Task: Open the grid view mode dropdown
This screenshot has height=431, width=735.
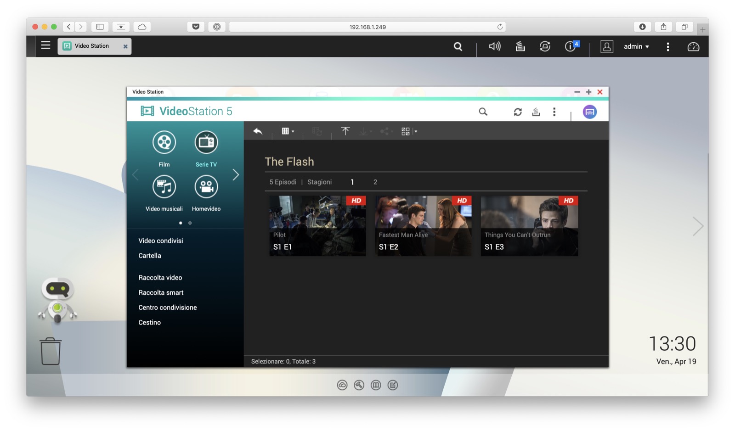Action: pyautogui.click(x=288, y=131)
